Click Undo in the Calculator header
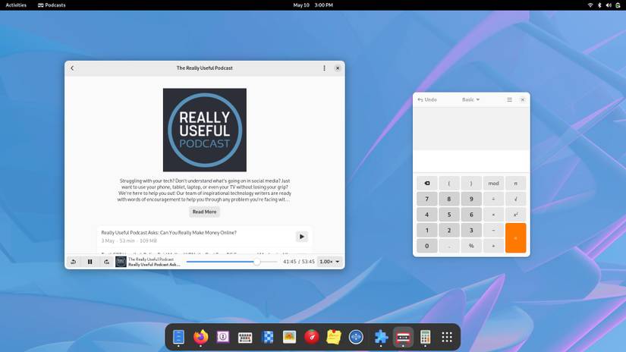Image resolution: width=626 pixels, height=352 pixels. tap(427, 100)
